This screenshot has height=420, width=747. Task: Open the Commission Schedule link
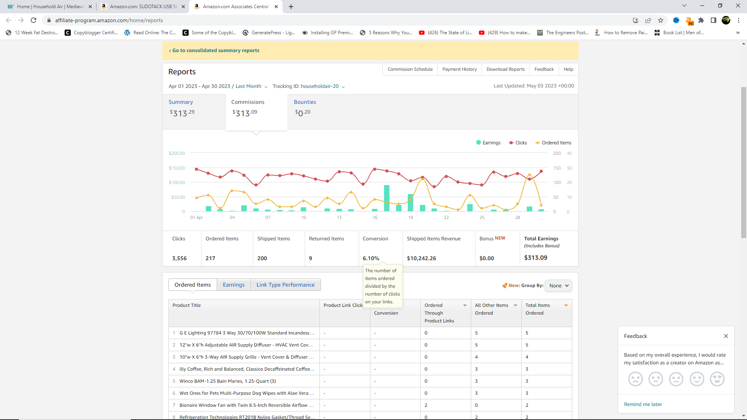pyautogui.click(x=410, y=69)
